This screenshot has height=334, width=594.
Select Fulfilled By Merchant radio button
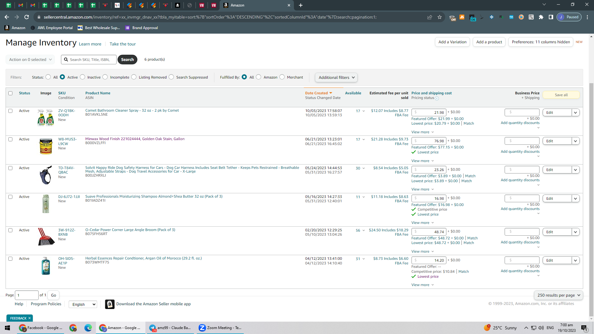(282, 77)
